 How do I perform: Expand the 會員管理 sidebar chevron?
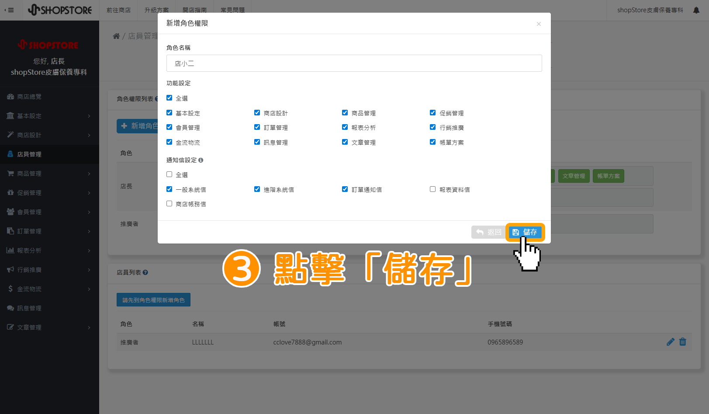[x=89, y=212]
